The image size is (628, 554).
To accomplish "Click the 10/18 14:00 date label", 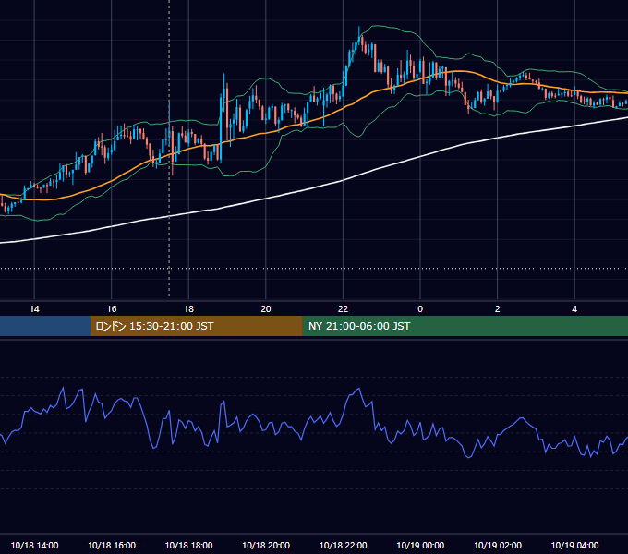I will pos(34,545).
